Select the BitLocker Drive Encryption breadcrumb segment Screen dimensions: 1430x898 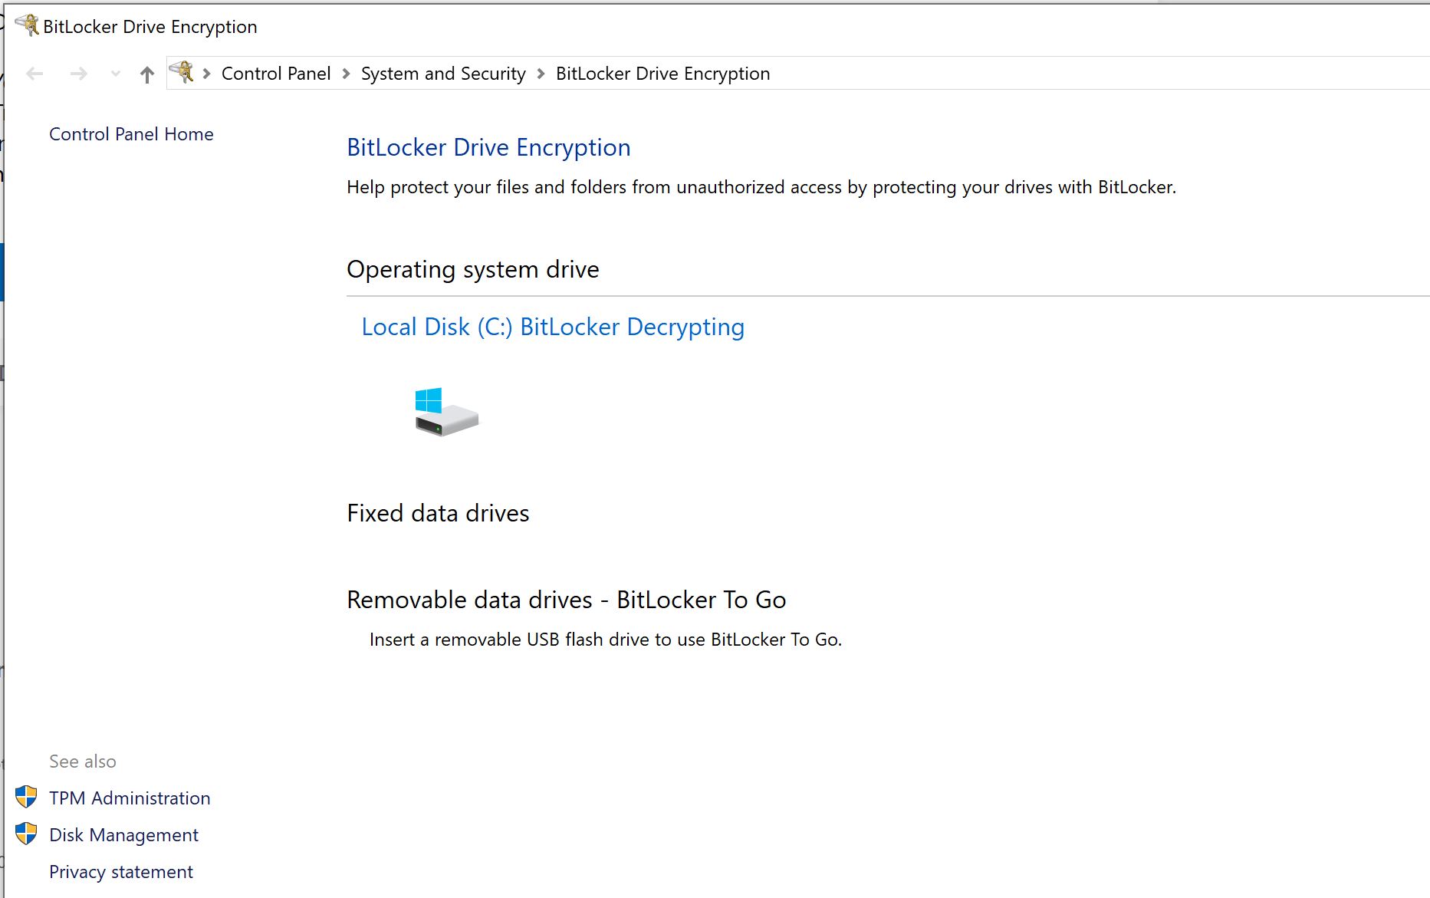(662, 74)
